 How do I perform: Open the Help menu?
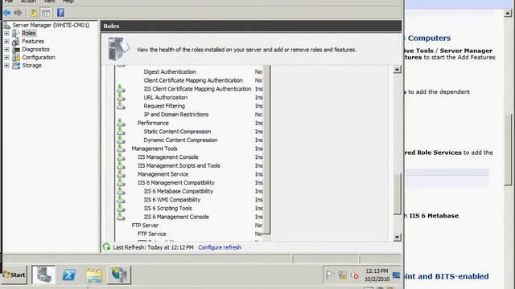click(68, 2)
